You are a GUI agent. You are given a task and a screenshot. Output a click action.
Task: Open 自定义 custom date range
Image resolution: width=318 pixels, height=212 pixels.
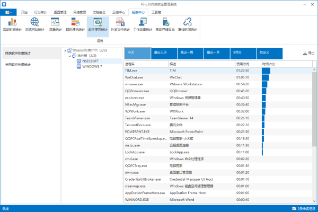pos(270,54)
